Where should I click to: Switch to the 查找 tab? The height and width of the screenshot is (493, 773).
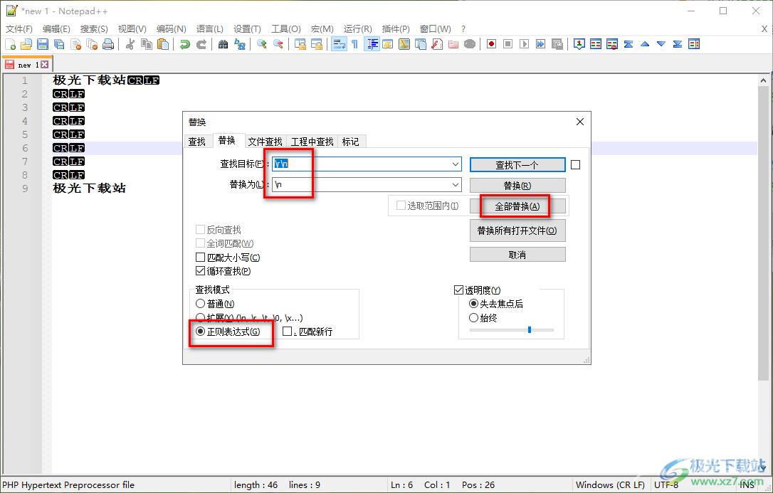click(x=197, y=142)
